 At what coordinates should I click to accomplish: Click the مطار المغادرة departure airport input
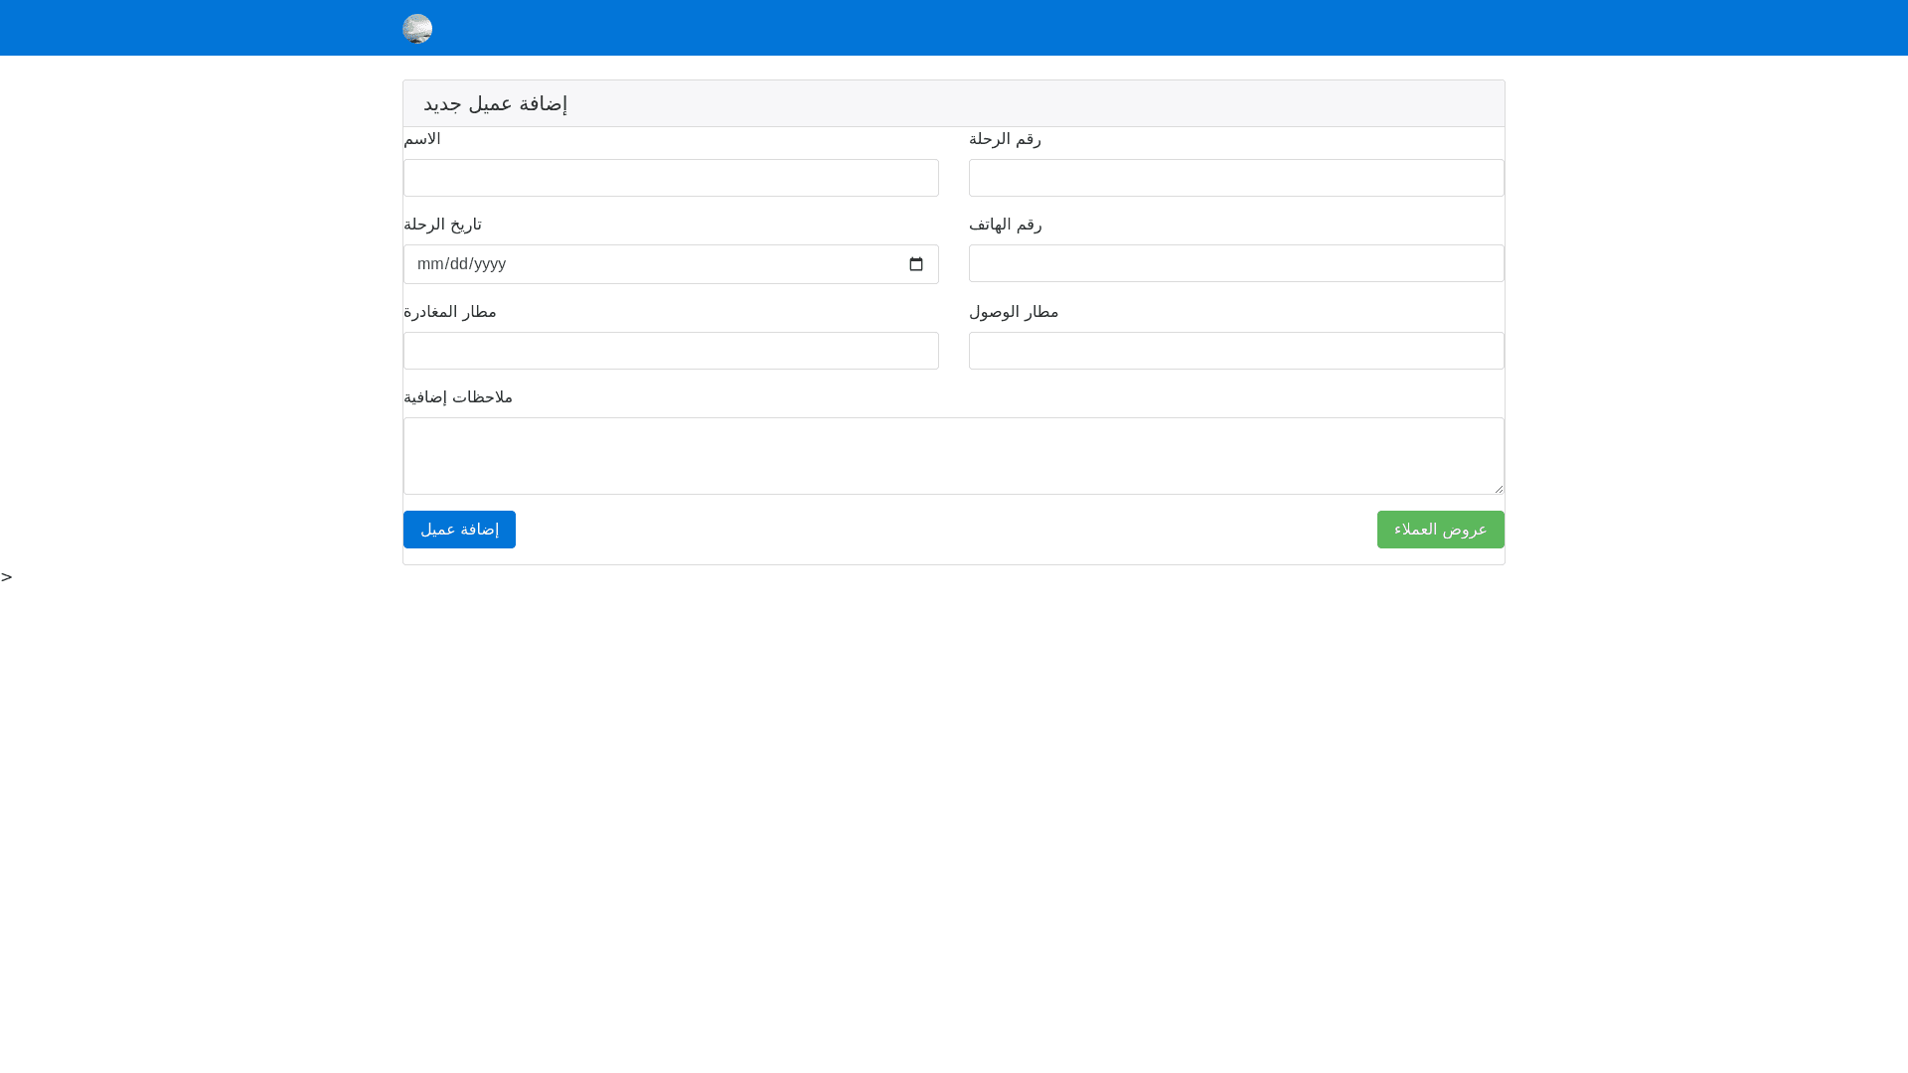pyautogui.click(x=671, y=351)
